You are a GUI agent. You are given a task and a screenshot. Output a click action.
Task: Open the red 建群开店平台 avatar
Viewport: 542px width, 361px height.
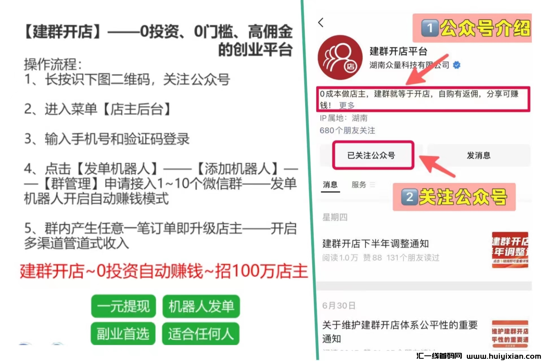[340, 58]
